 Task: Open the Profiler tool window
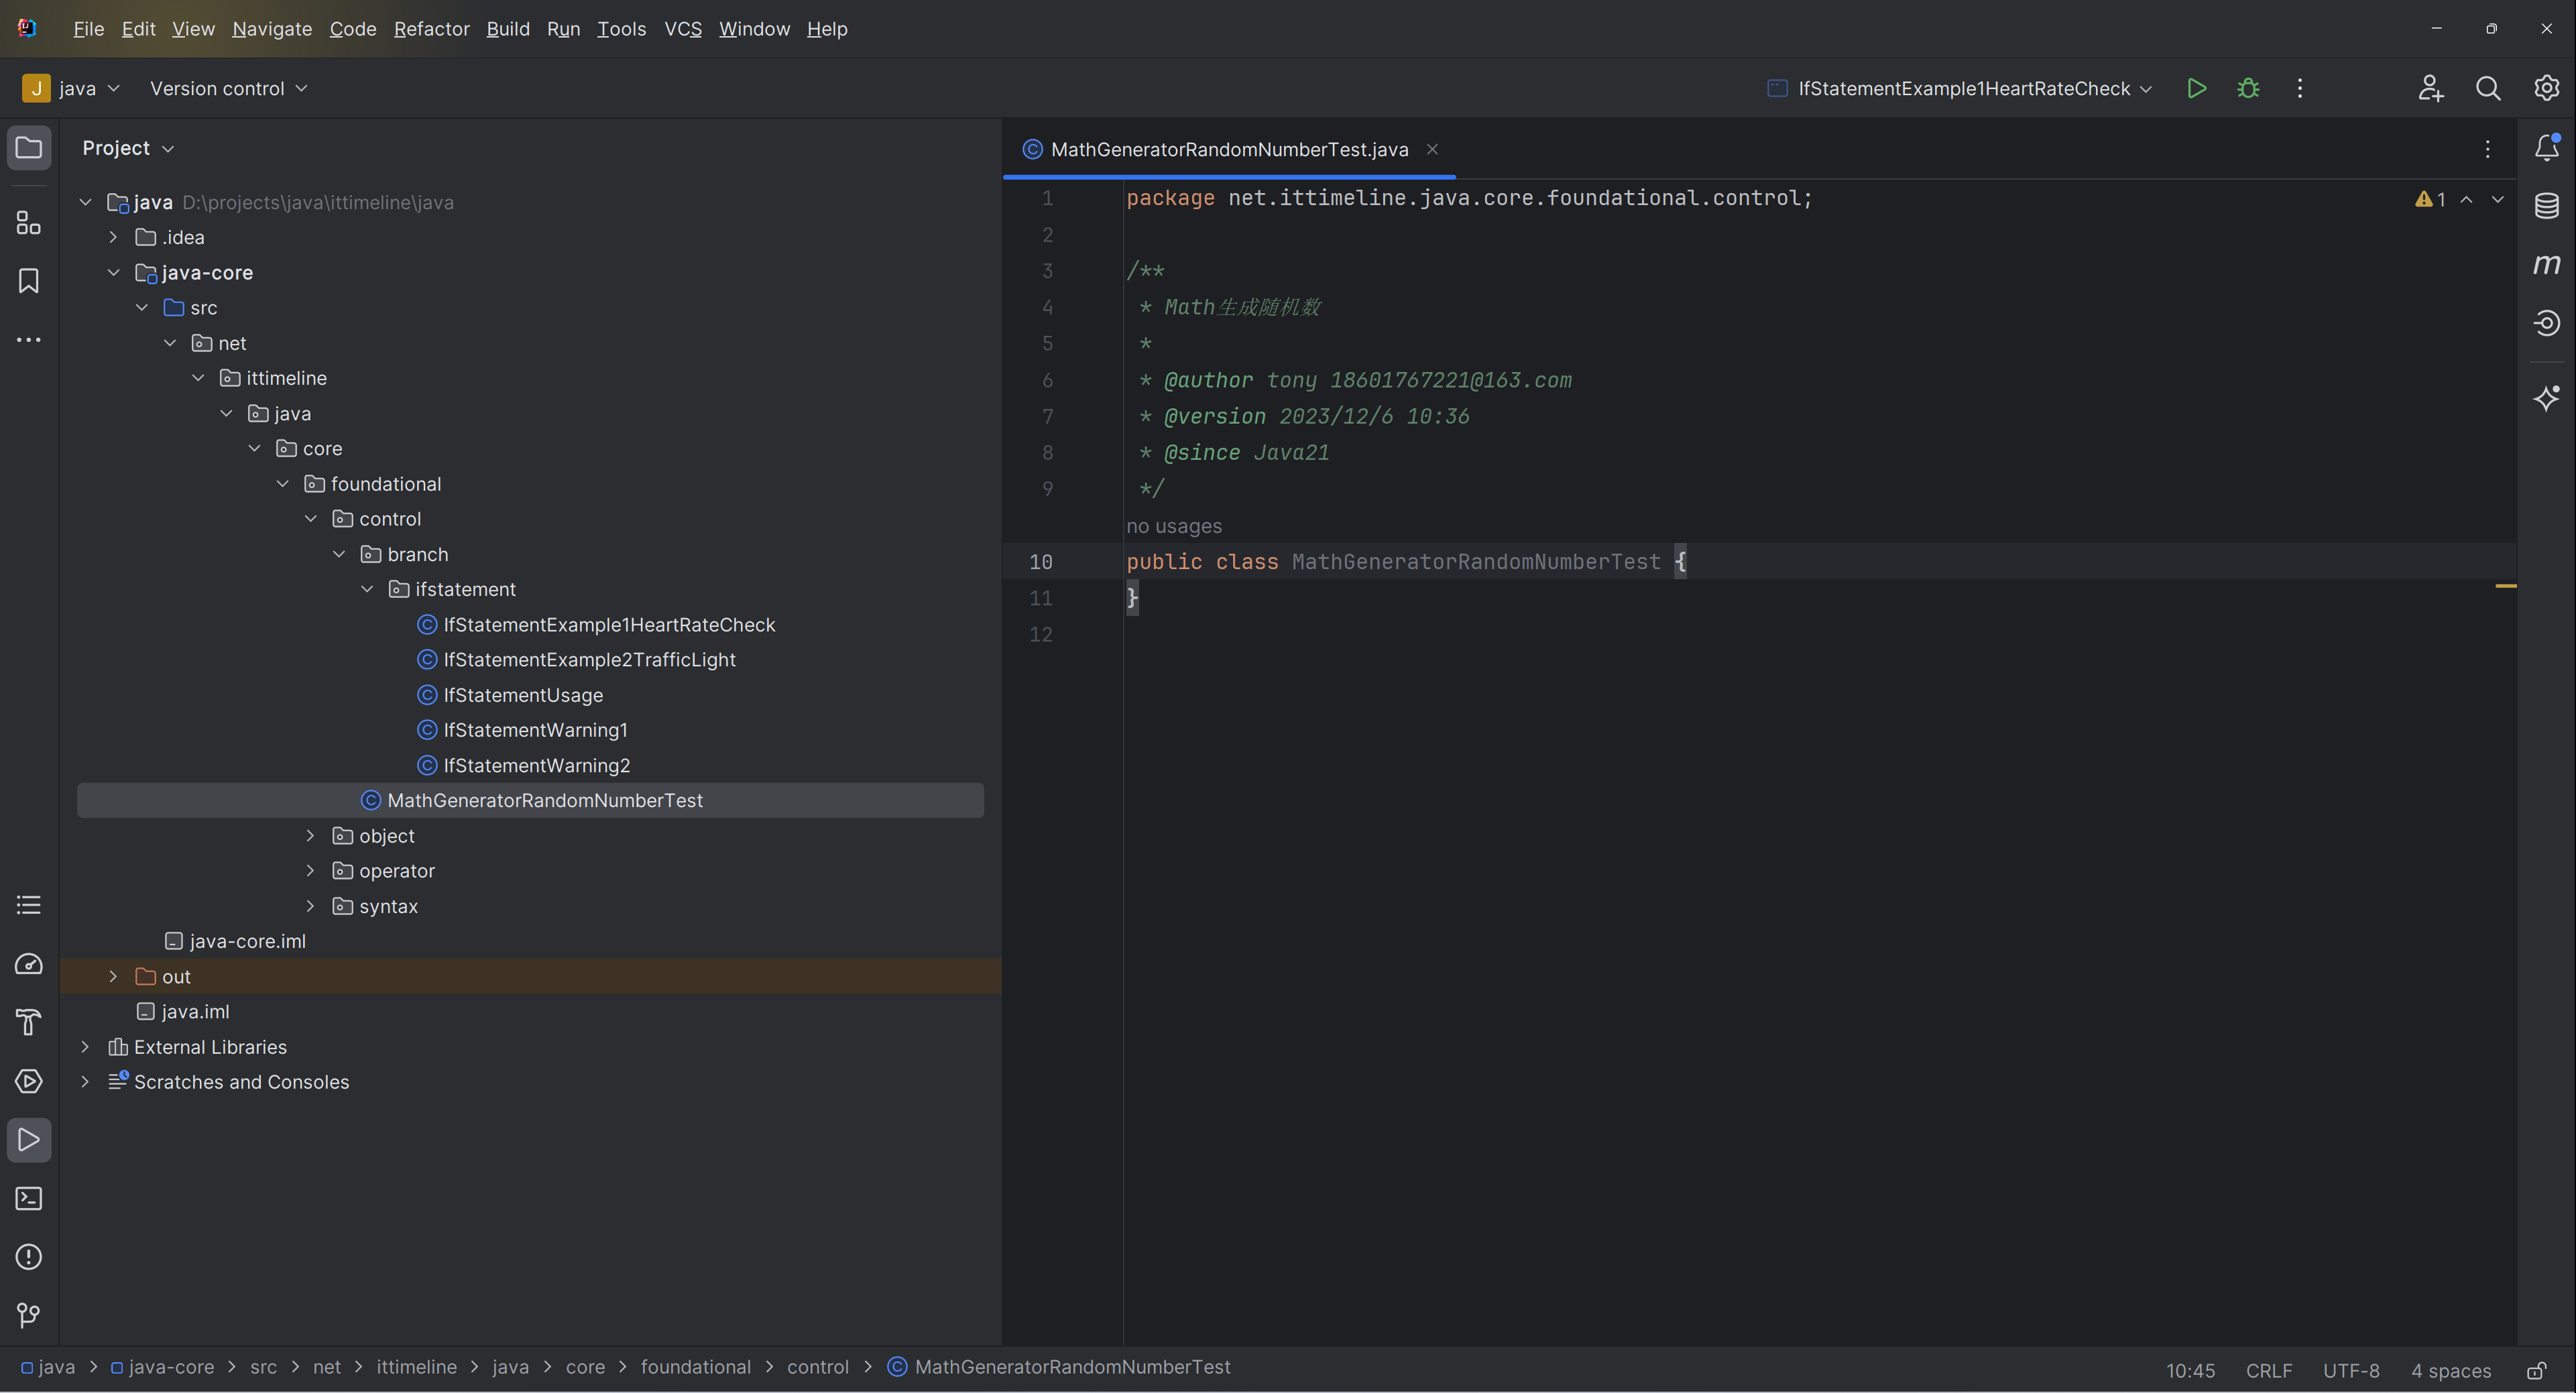coord(29,964)
